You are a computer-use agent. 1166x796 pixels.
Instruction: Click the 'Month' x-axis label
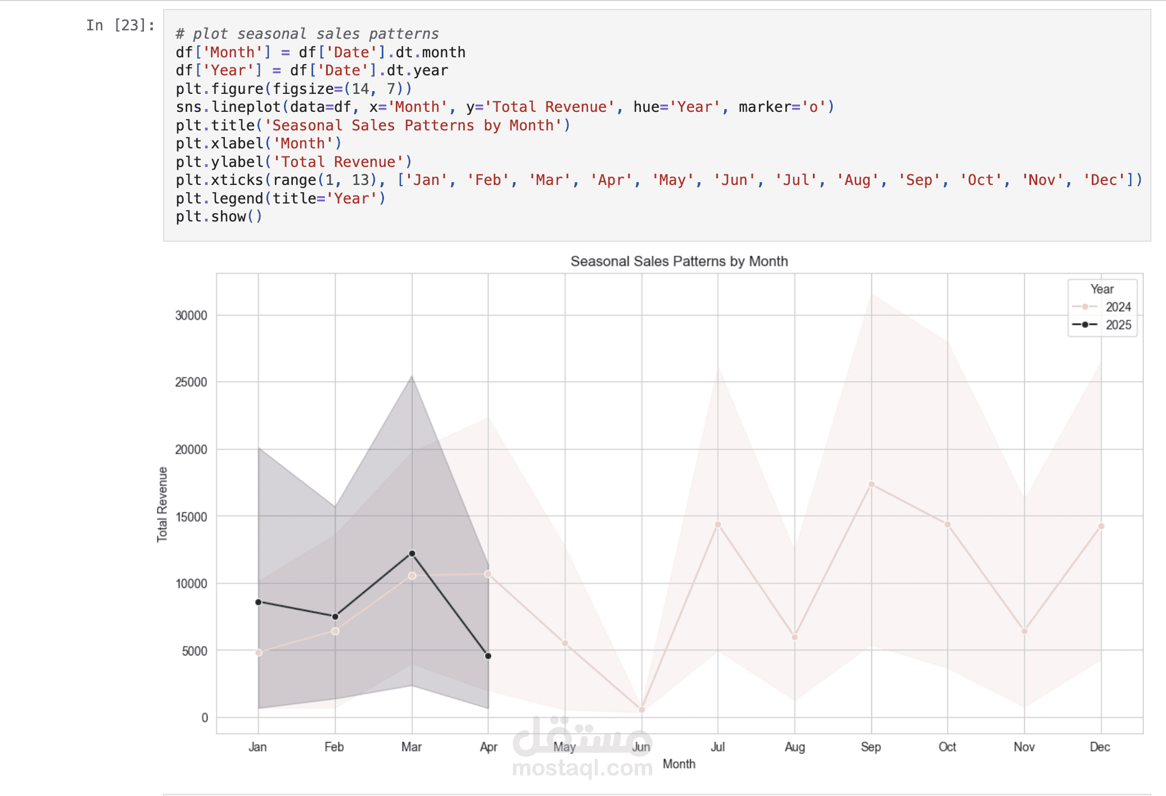pos(679,764)
